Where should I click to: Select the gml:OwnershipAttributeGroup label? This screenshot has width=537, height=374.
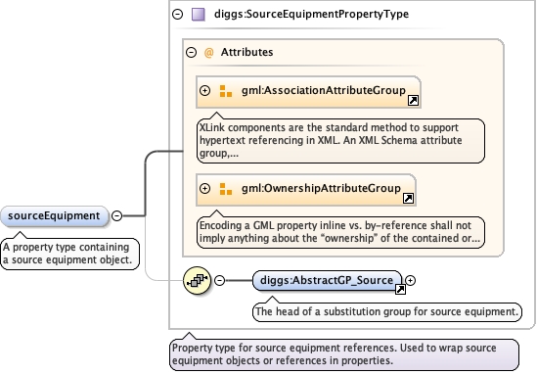321,188
